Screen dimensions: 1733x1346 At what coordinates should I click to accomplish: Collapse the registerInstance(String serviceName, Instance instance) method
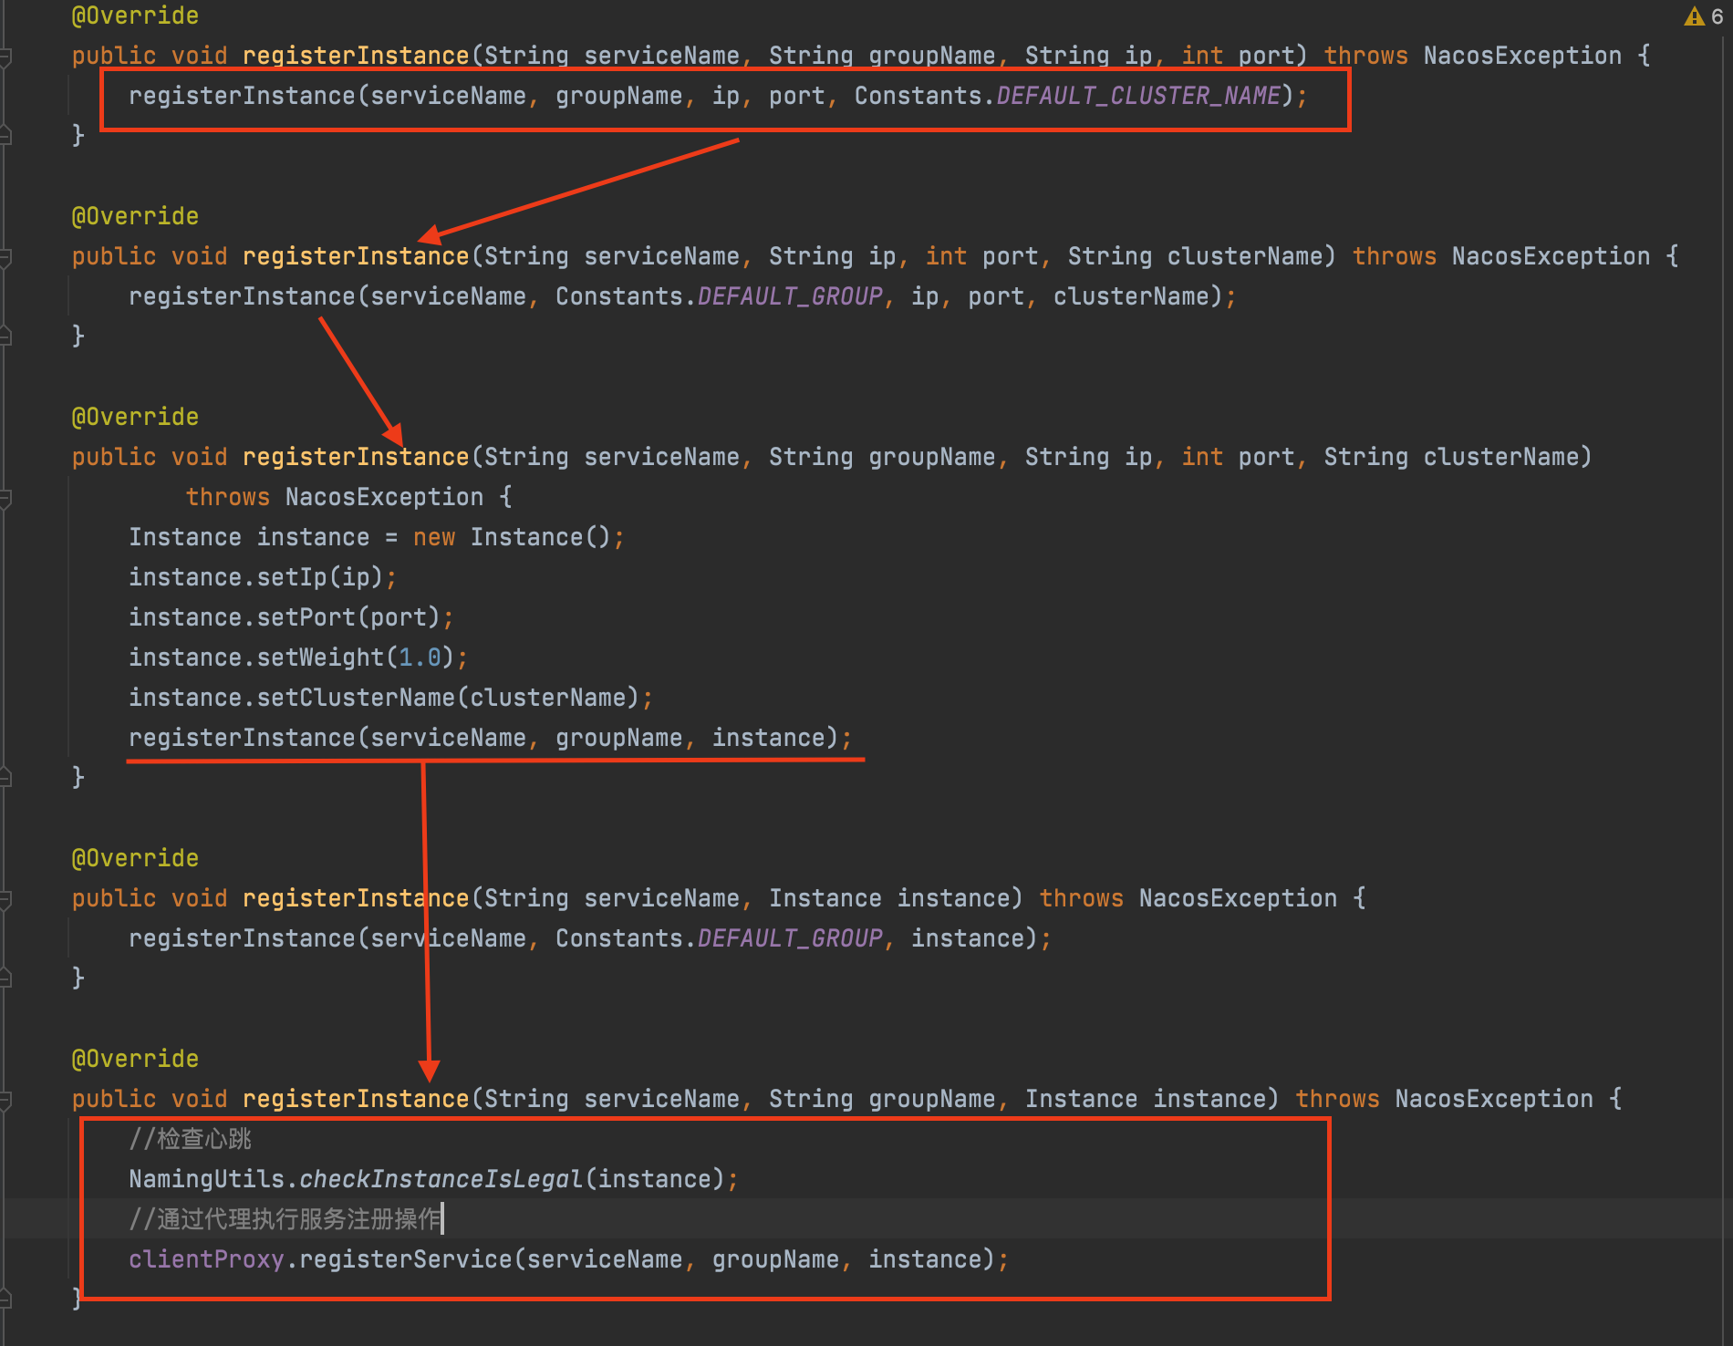pyautogui.click(x=5, y=900)
